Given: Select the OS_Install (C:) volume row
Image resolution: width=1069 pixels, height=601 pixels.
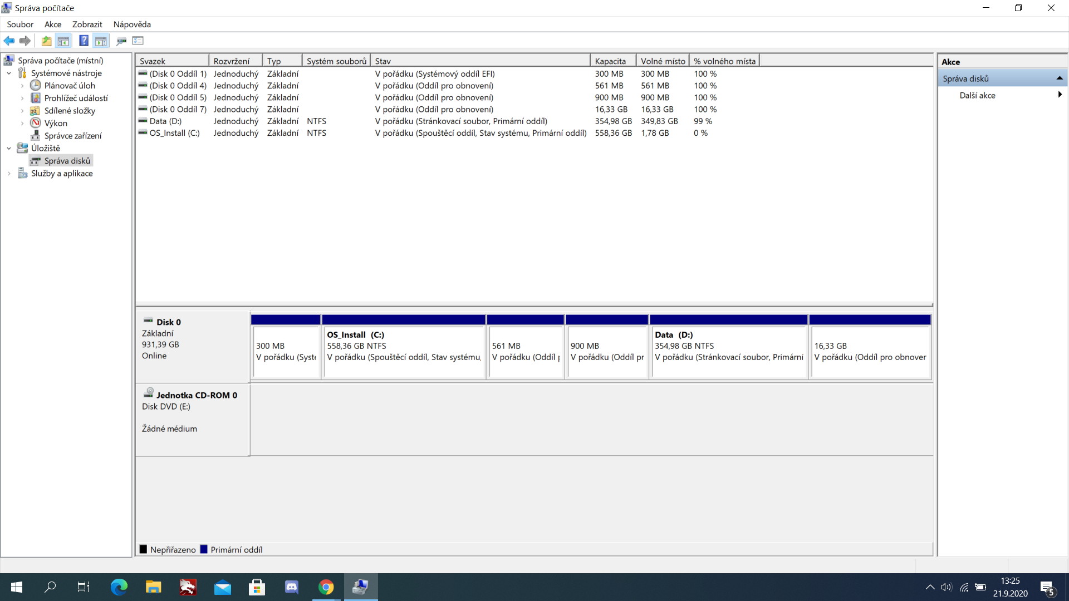Looking at the screenshot, I should [174, 133].
